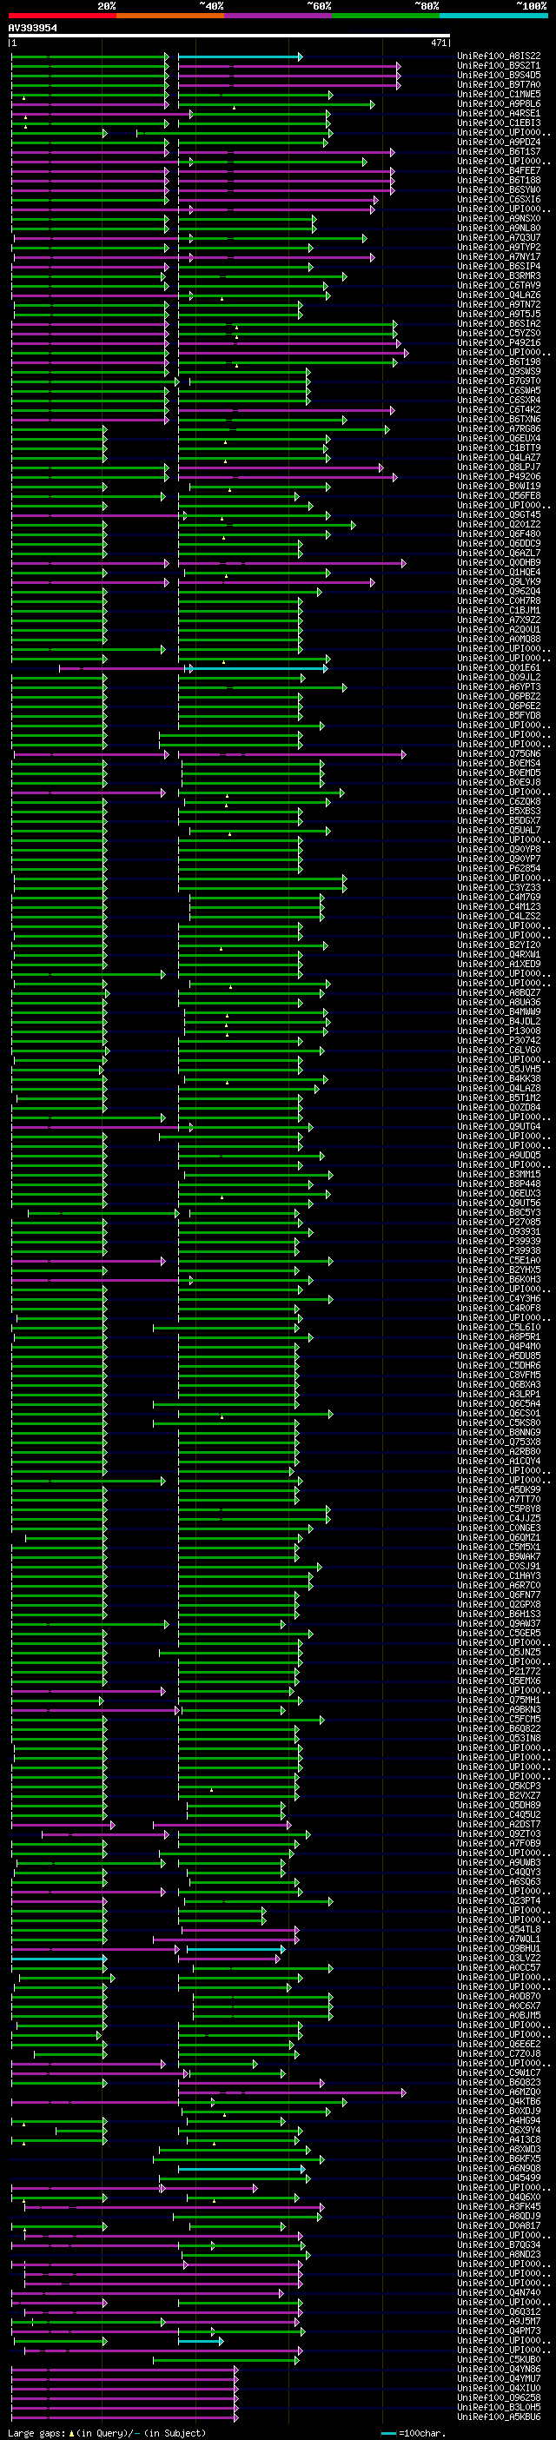The height and width of the screenshot is (2440, 556).
Task: Select the UniRef100_A9P8L6 label
Action: pos(500,103)
